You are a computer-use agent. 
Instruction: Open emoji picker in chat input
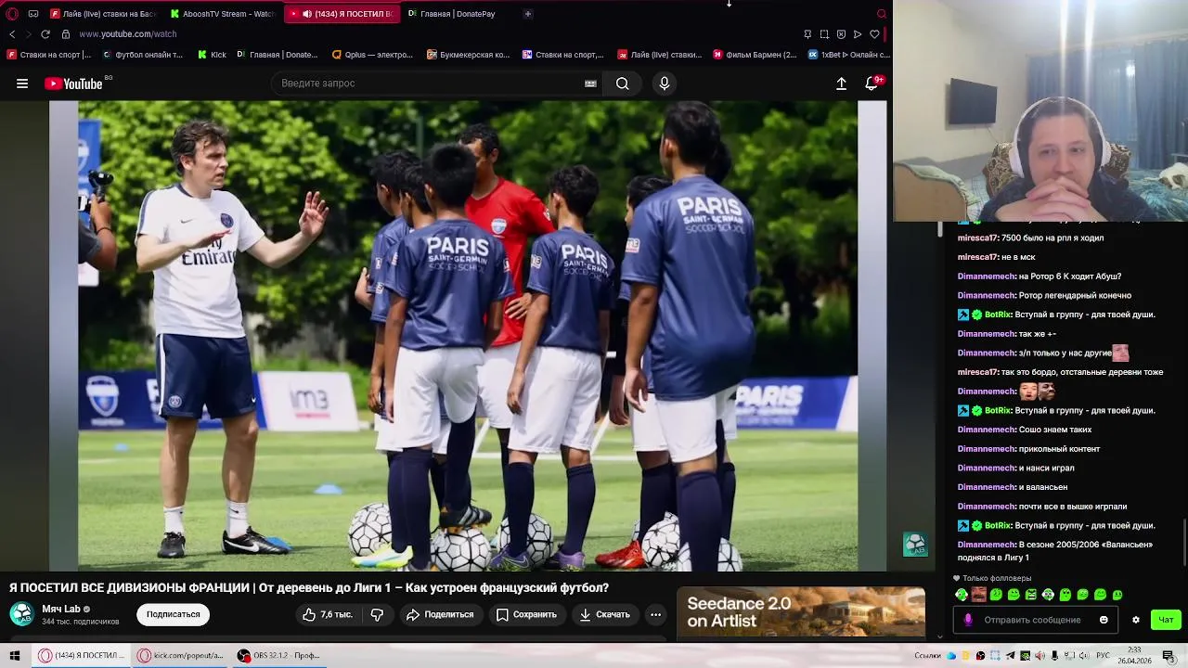click(x=1104, y=620)
